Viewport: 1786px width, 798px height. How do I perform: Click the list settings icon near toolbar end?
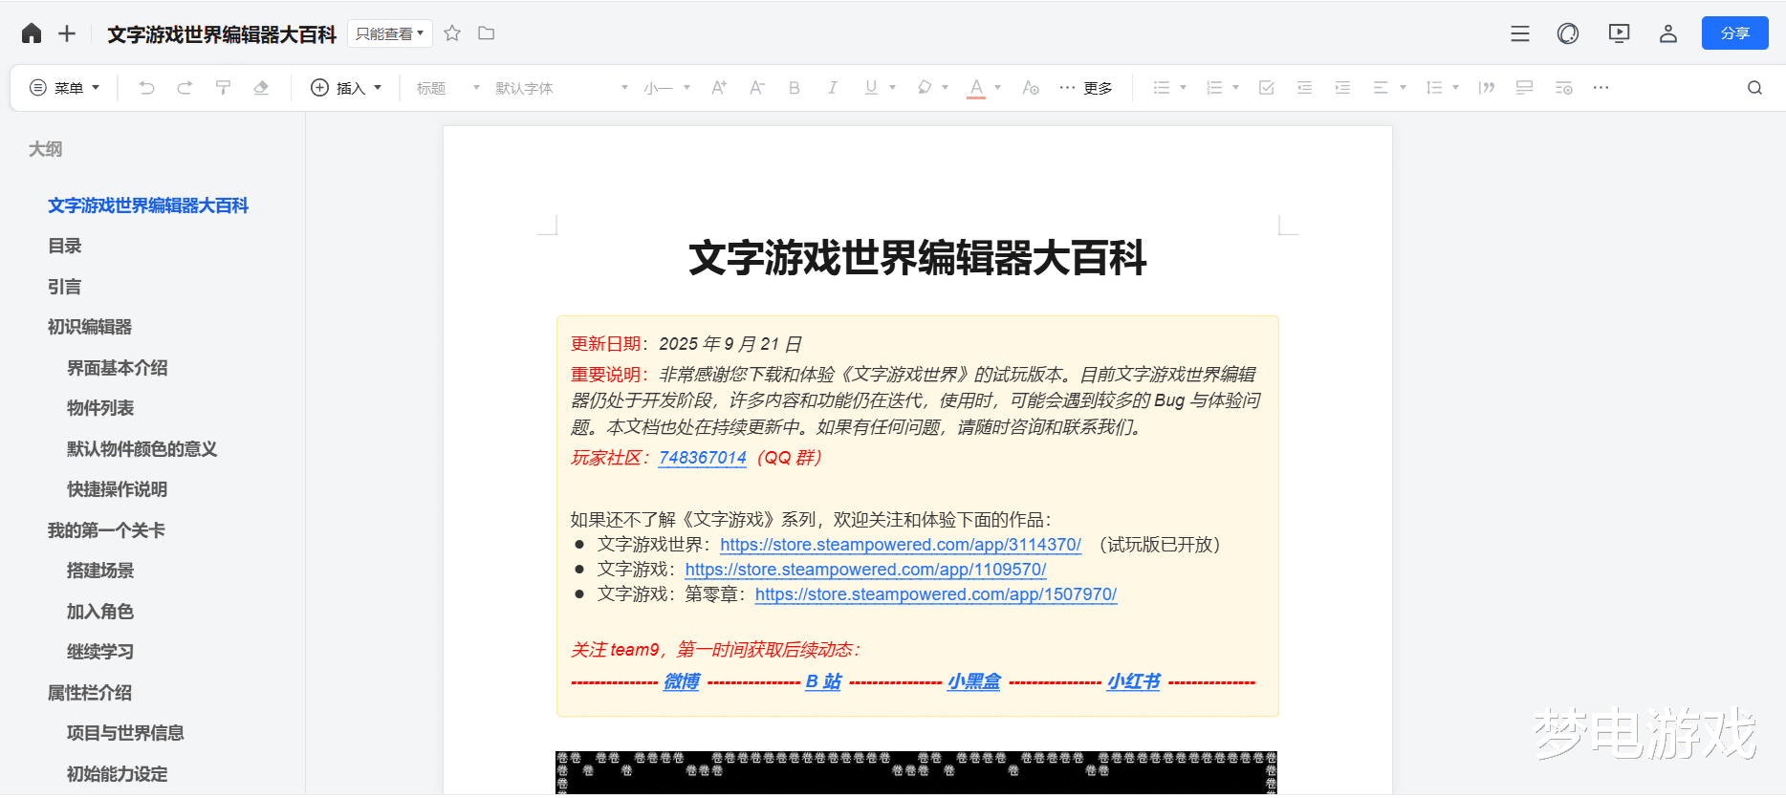pyautogui.click(x=1563, y=88)
